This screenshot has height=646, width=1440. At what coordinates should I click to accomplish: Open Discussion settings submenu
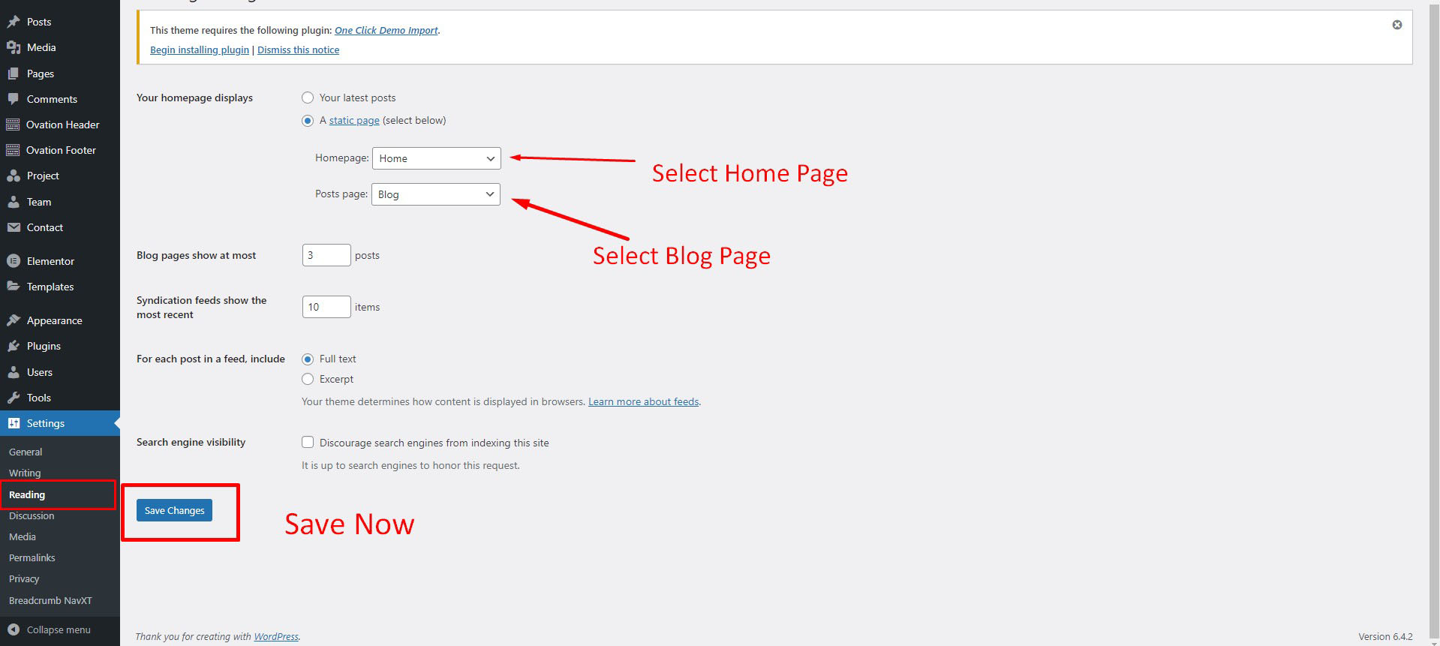(x=32, y=515)
